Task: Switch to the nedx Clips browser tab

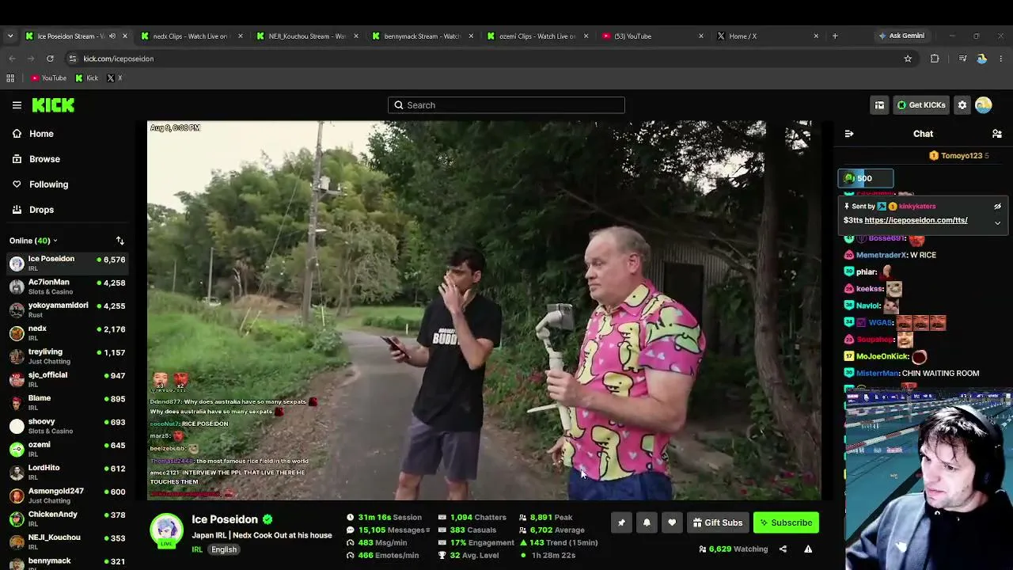Action: point(190,36)
